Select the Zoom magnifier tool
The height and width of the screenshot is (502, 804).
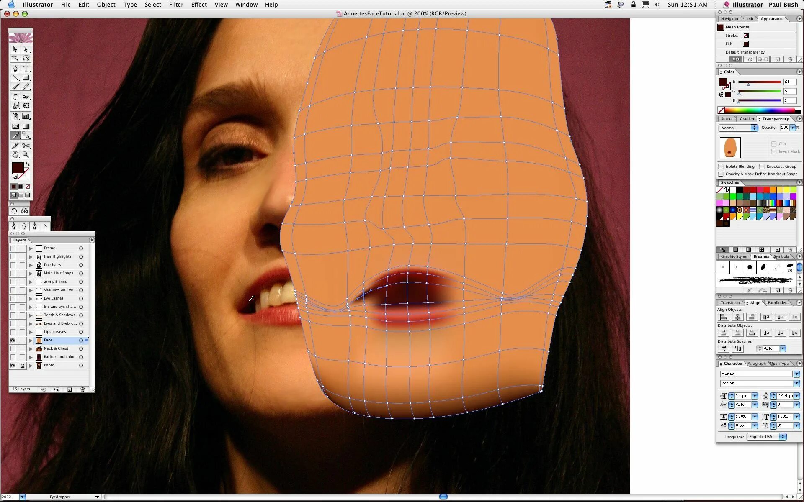(26, 155)
